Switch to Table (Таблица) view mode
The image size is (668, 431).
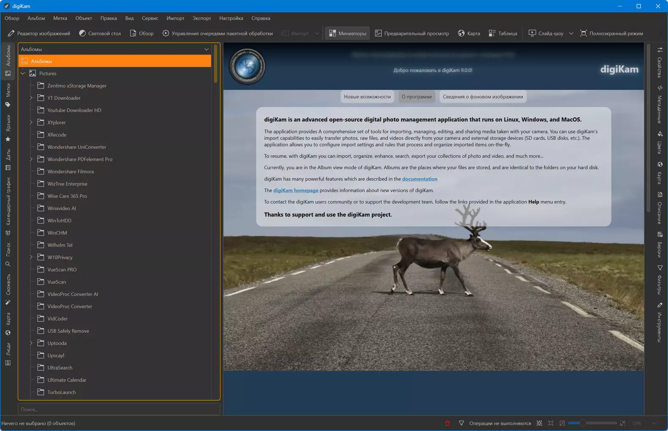(x=503, y=33)
